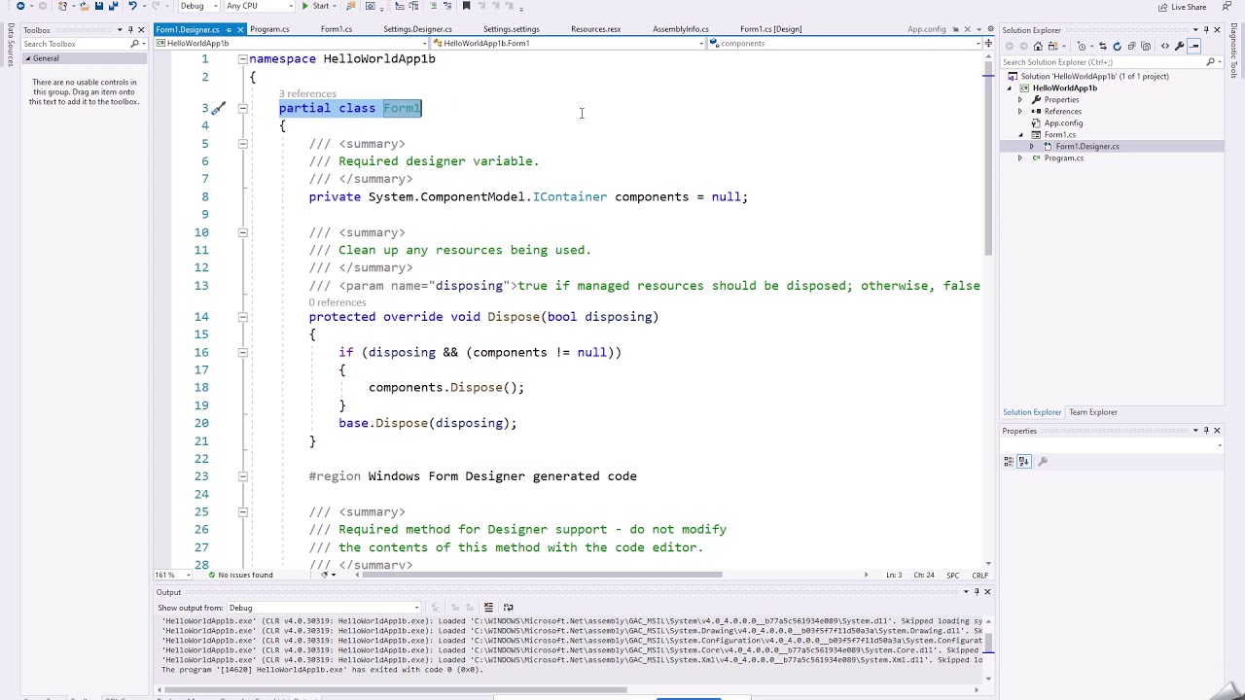Open the Resources.resx tab
The height and width of the screenshot is (700, 1245).
pyautogui.click(x=595, y=29)
